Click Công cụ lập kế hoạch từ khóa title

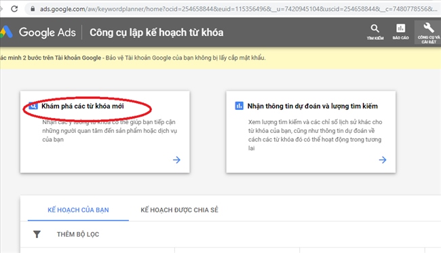[x=156, y=33]
